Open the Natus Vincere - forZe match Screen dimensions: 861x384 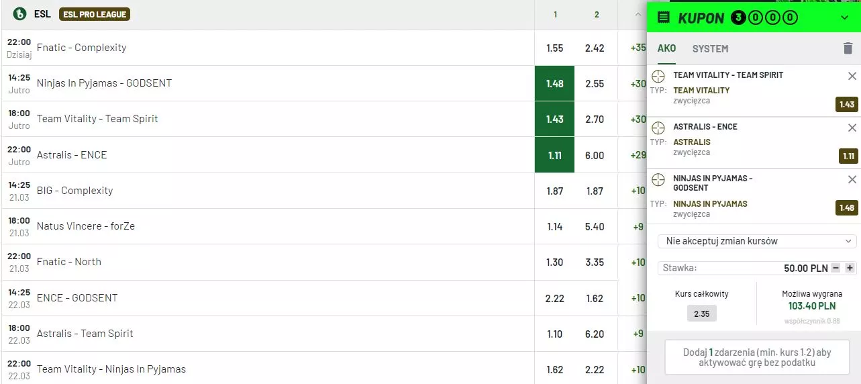(x=86, y=226)
